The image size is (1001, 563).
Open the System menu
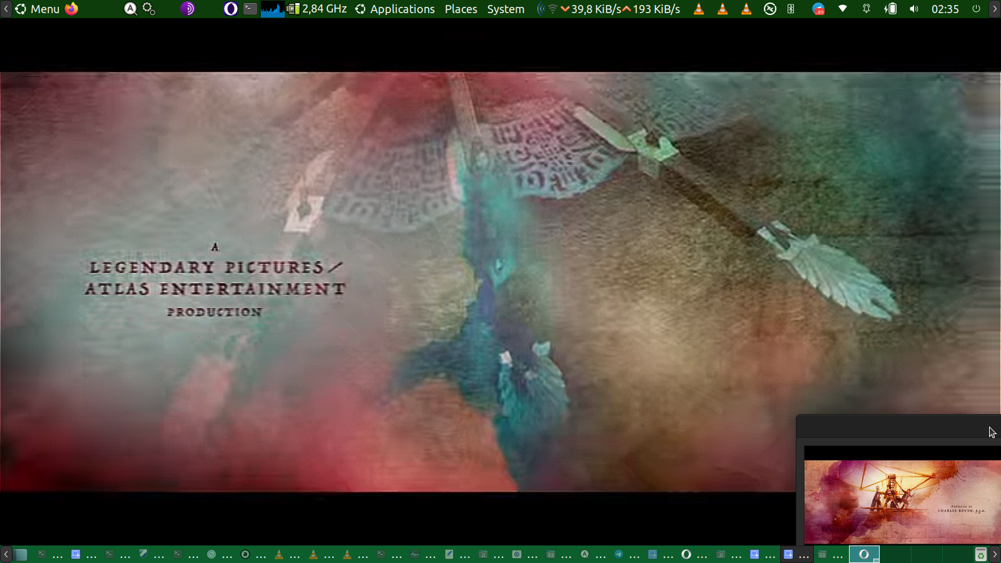click(506, 9)
